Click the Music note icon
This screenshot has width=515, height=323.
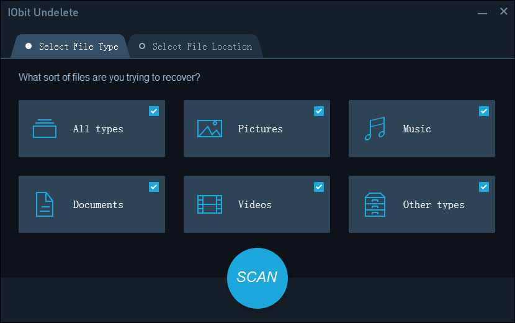374,129
